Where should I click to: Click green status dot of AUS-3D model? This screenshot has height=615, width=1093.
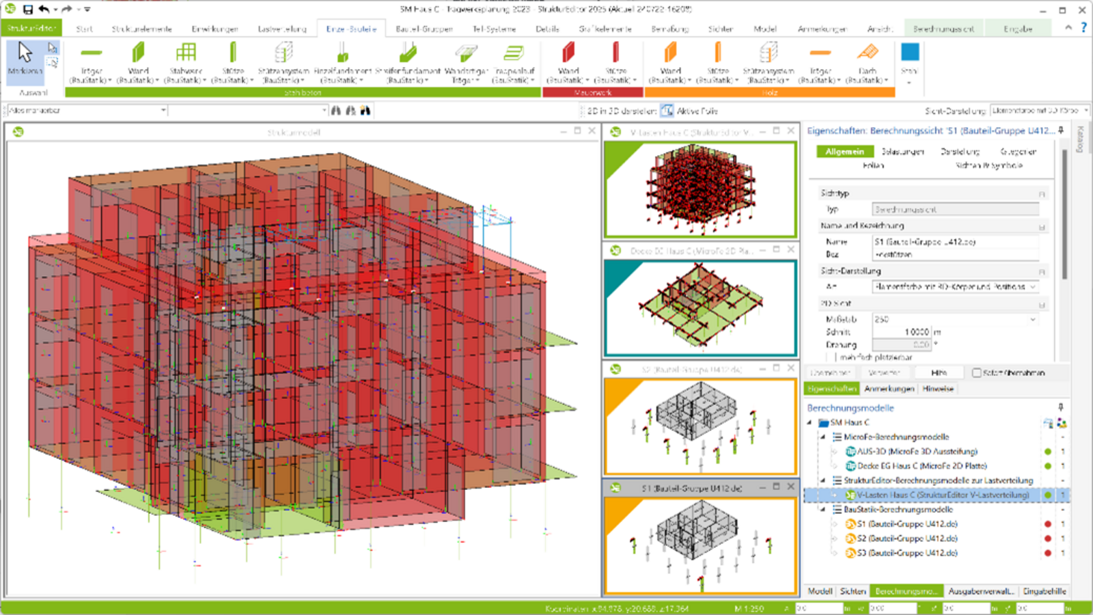pos(1048,452)
